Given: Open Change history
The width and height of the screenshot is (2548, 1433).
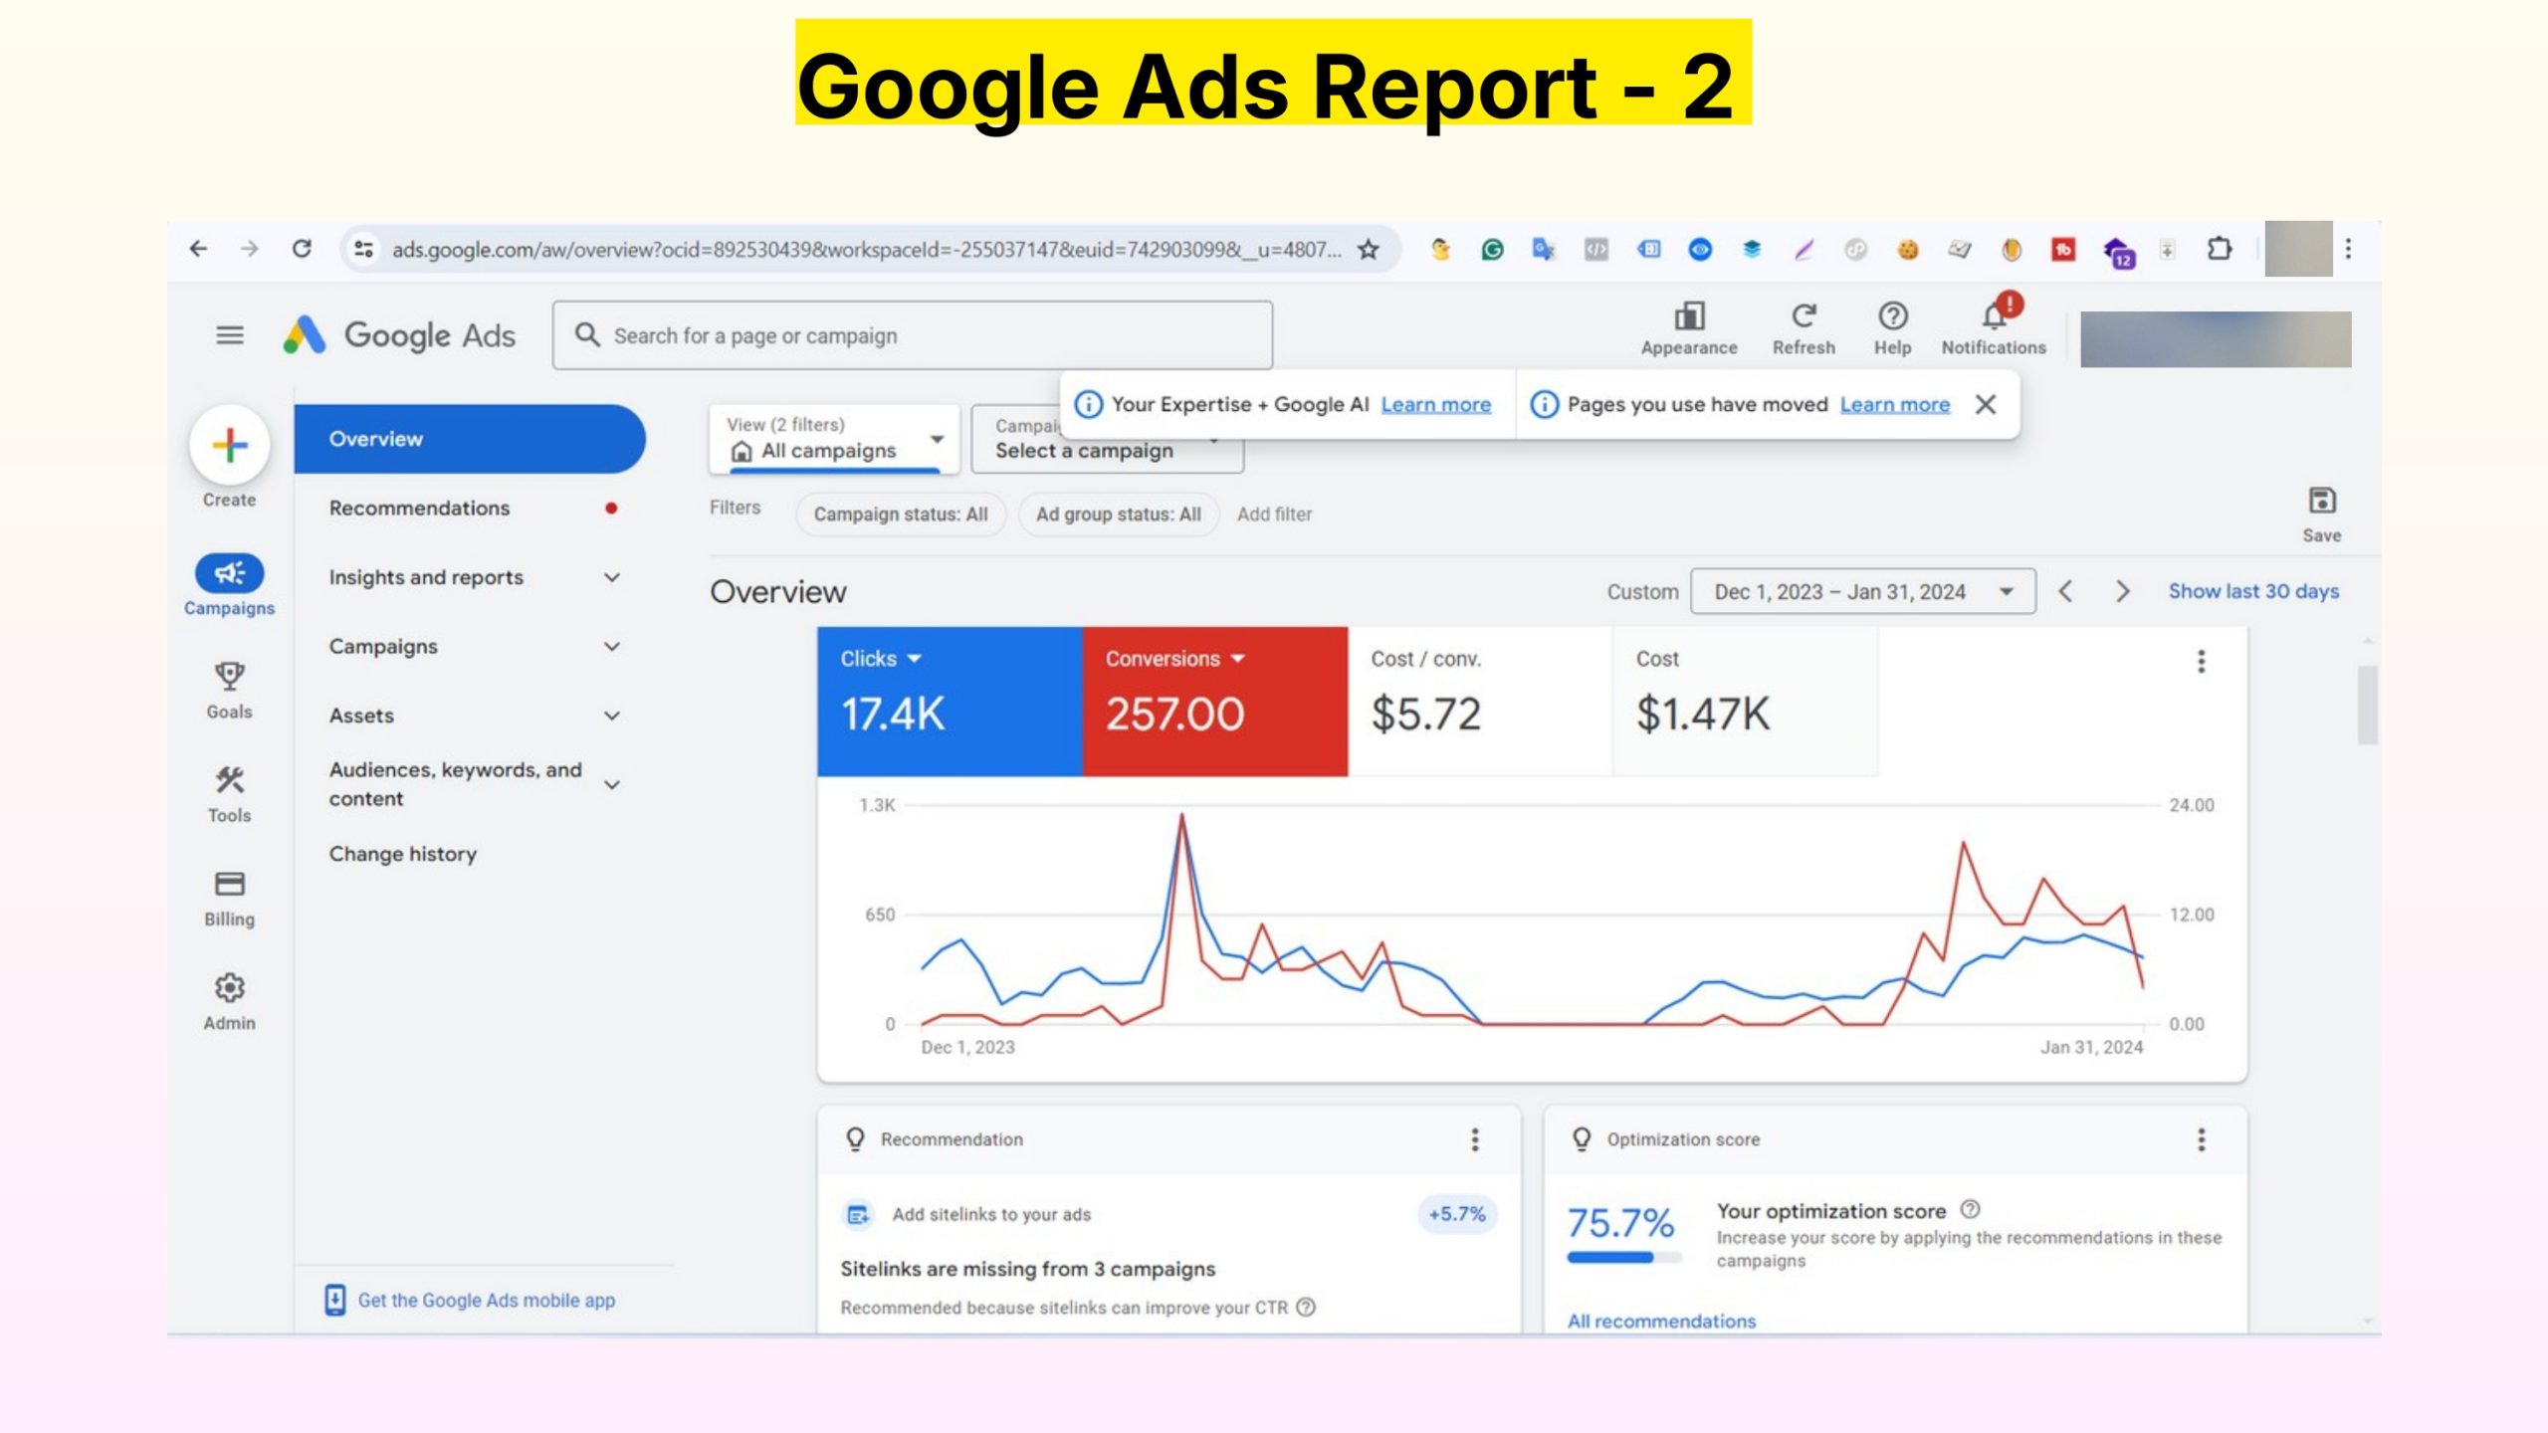Looking at the screenshot, I should [x=403, y=854].
